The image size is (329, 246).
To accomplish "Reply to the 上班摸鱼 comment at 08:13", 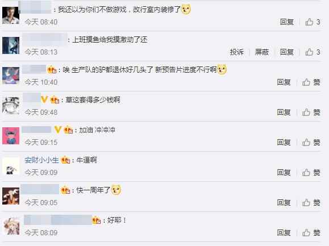I will coord(286,52).
